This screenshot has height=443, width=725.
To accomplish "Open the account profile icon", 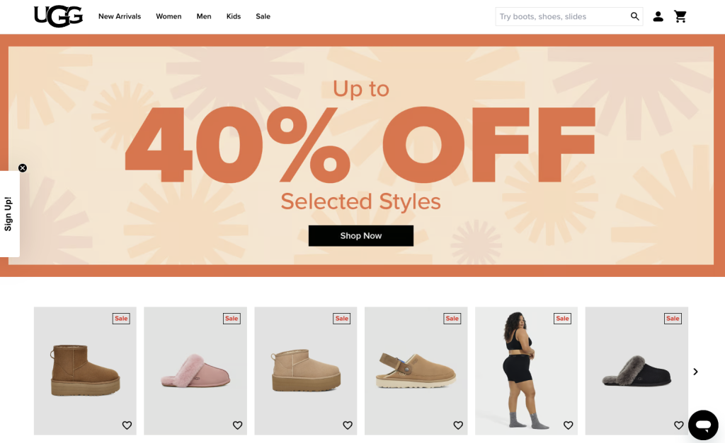I will point(658,17).
